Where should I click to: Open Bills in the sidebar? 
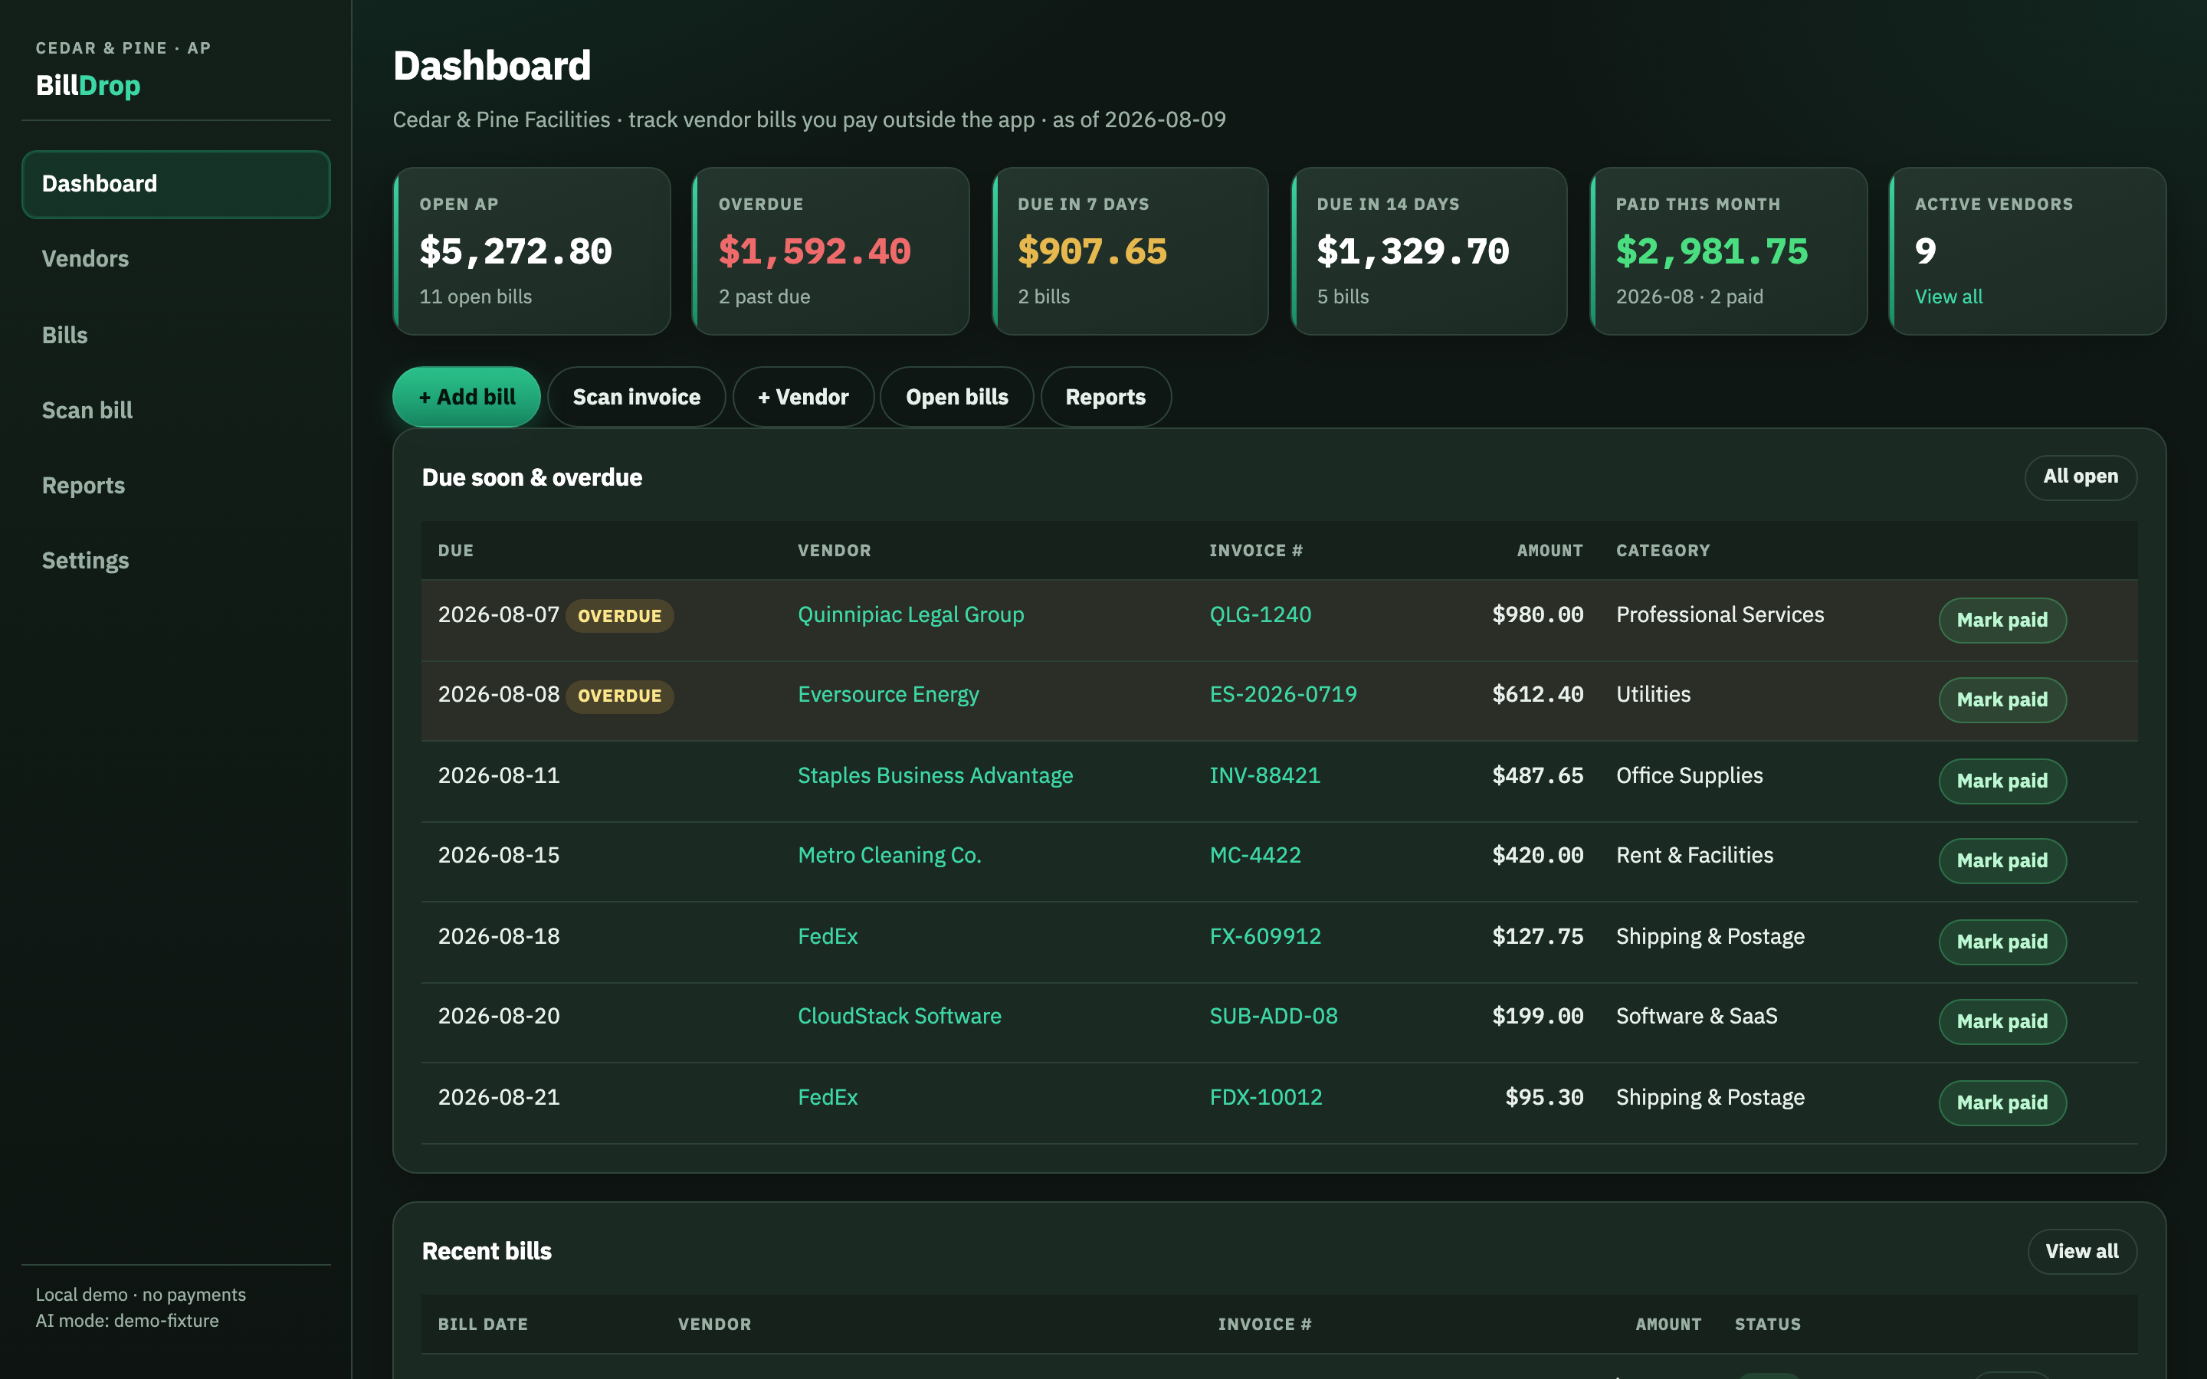176,335
